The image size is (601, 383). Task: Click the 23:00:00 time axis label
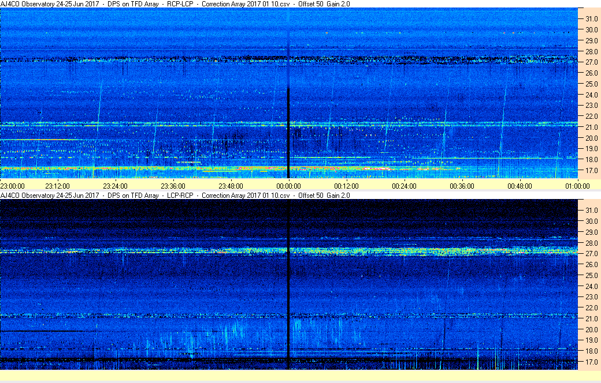12,186
